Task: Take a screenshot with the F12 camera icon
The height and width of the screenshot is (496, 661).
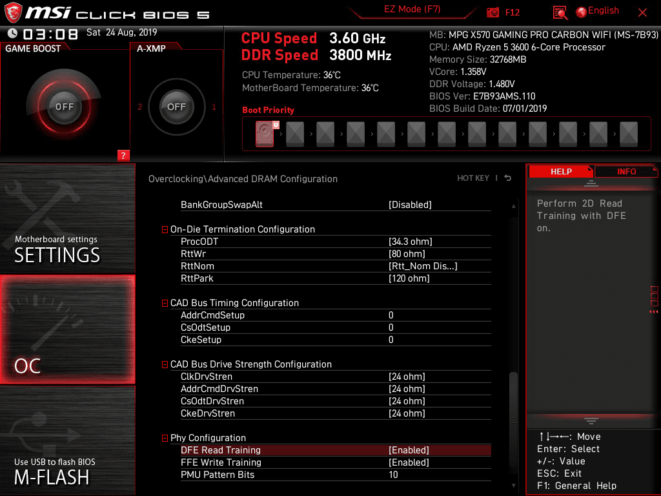Action: (x=493, y=13)
